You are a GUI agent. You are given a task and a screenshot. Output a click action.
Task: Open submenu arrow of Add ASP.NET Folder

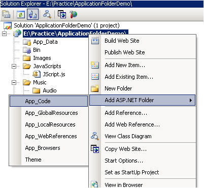(191, 100)
